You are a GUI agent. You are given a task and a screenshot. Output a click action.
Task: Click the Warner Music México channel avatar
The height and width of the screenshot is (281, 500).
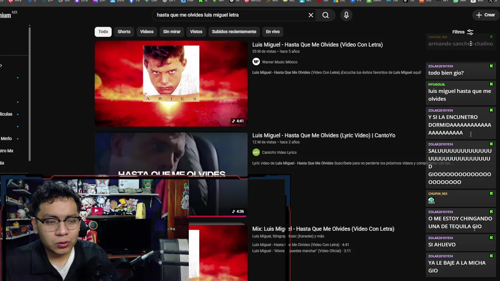coord(256,62)
